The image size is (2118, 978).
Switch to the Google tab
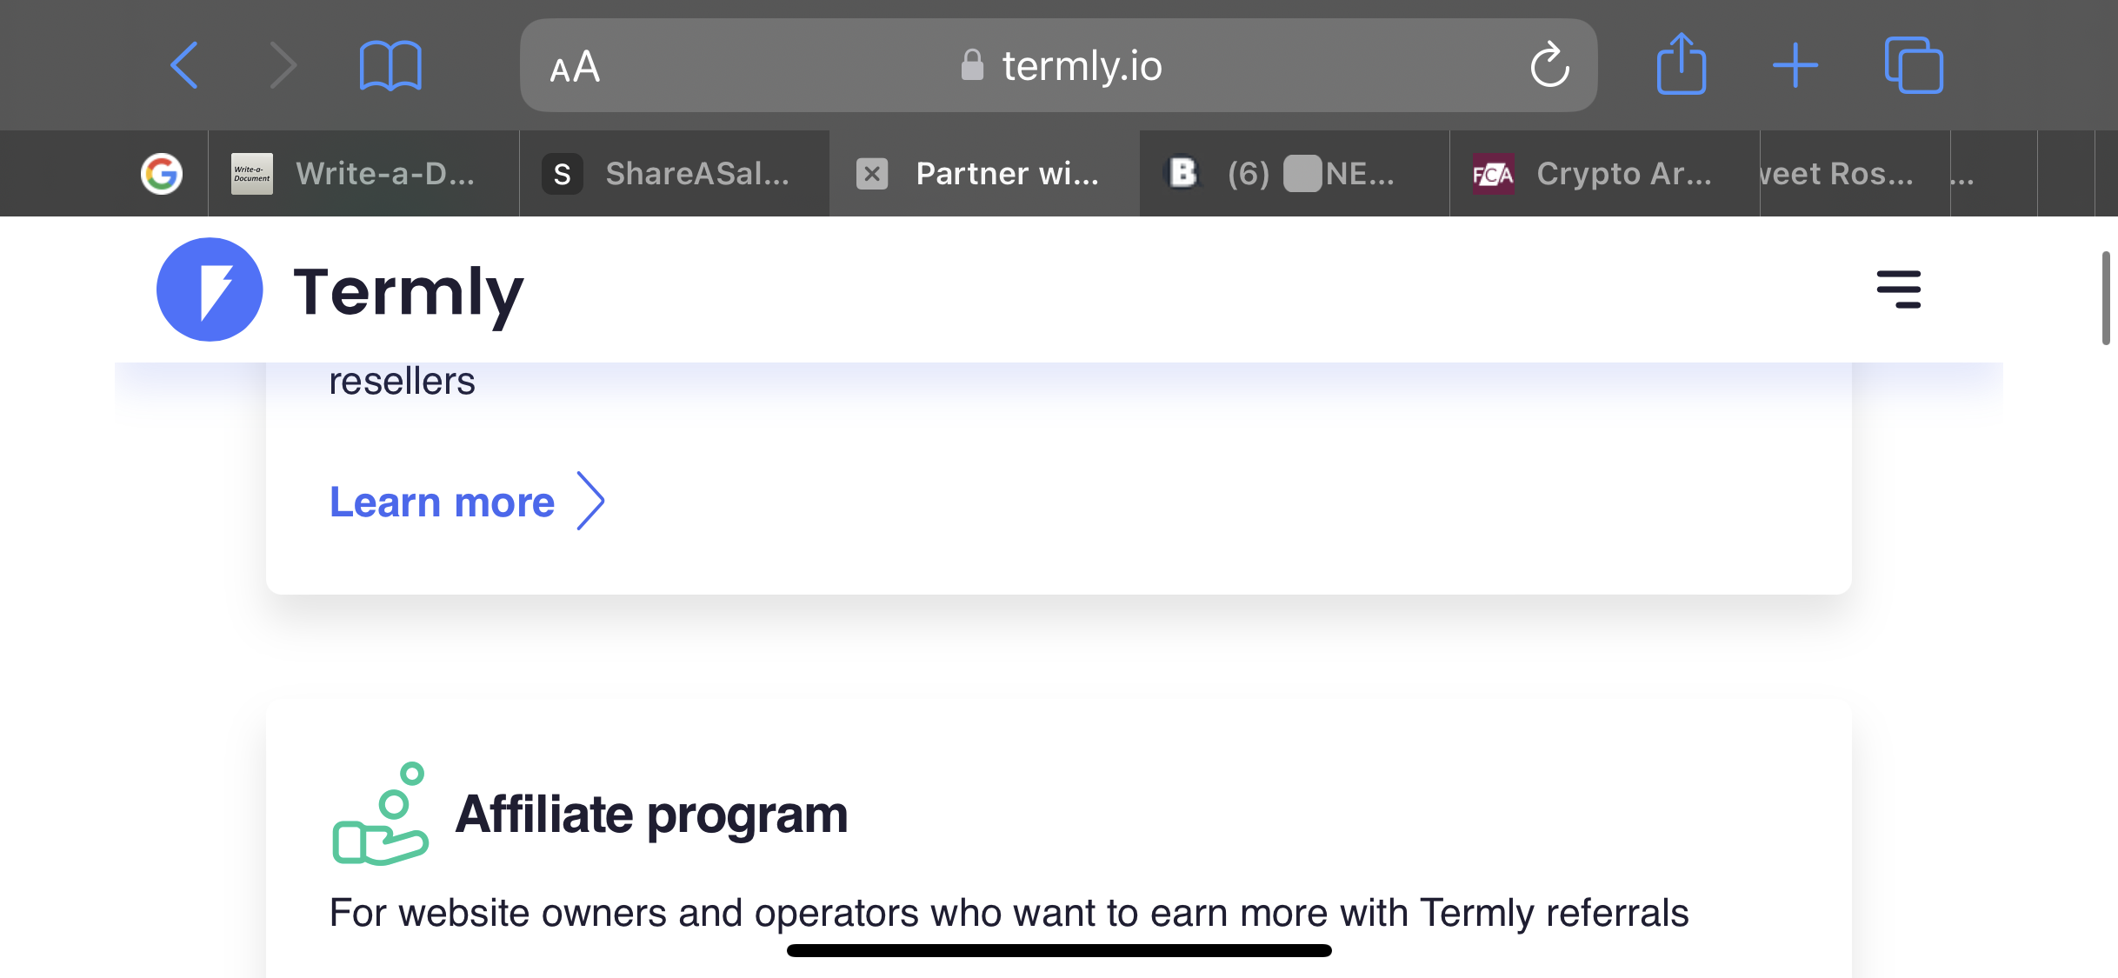point(162,174)
